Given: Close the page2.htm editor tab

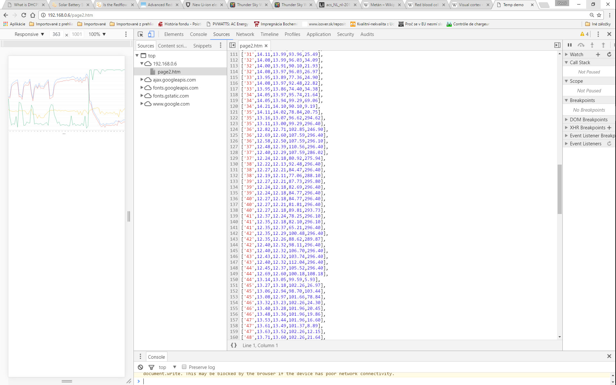Looking at the screenshot, I should point(266,46).
